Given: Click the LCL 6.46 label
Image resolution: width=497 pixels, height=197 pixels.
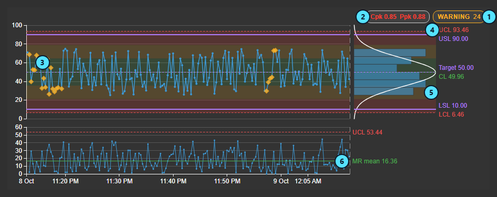Looking at the screenshot, I should tap(451, 115).
